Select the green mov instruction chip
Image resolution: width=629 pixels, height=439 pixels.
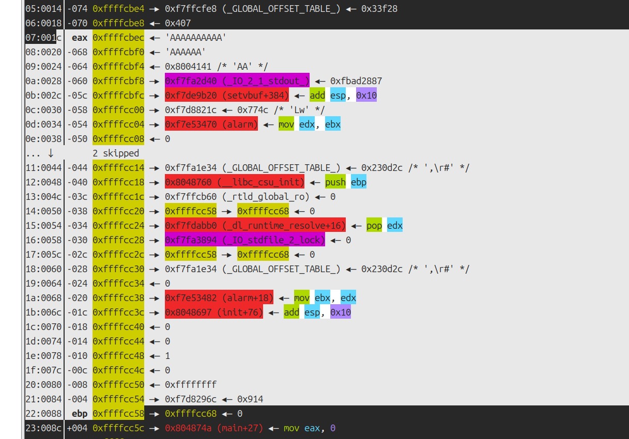tap(286, 124)
